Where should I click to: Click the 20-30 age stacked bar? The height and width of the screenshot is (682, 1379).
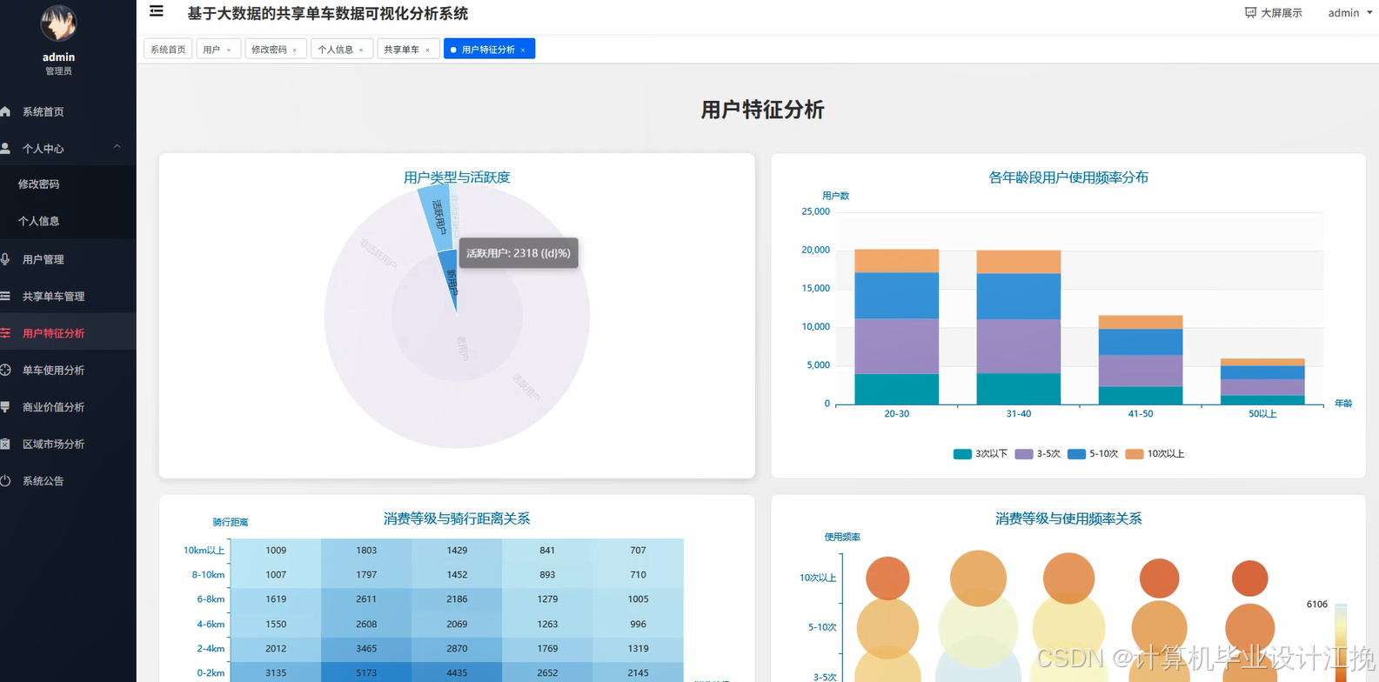[x=897, y=327]
